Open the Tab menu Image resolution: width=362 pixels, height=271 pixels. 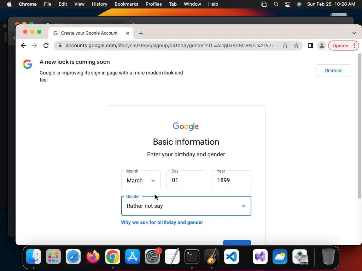click(173, 4)
